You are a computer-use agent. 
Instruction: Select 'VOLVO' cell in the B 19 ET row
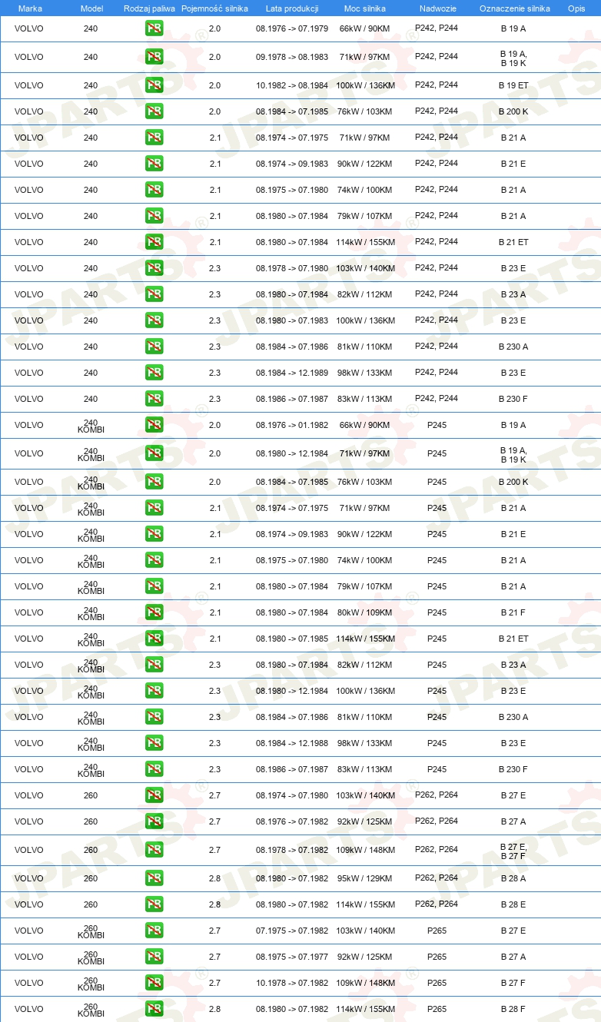[29, 85]
